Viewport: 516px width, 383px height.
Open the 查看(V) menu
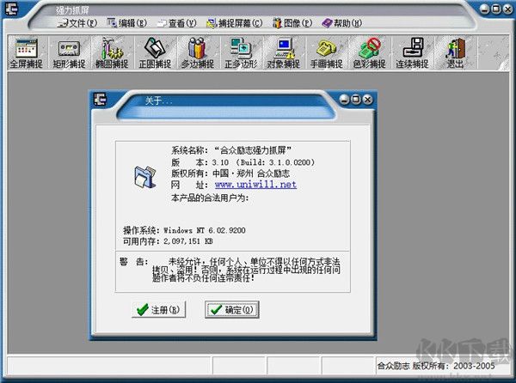coord(177,23)
